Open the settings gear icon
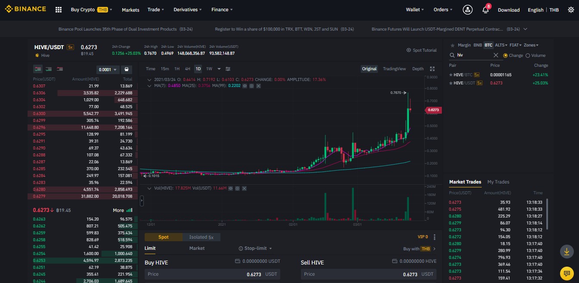The height and width of the screenshot is (283, 579). coord(571,9)
